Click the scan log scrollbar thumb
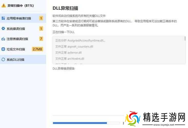 coord(185,38)
